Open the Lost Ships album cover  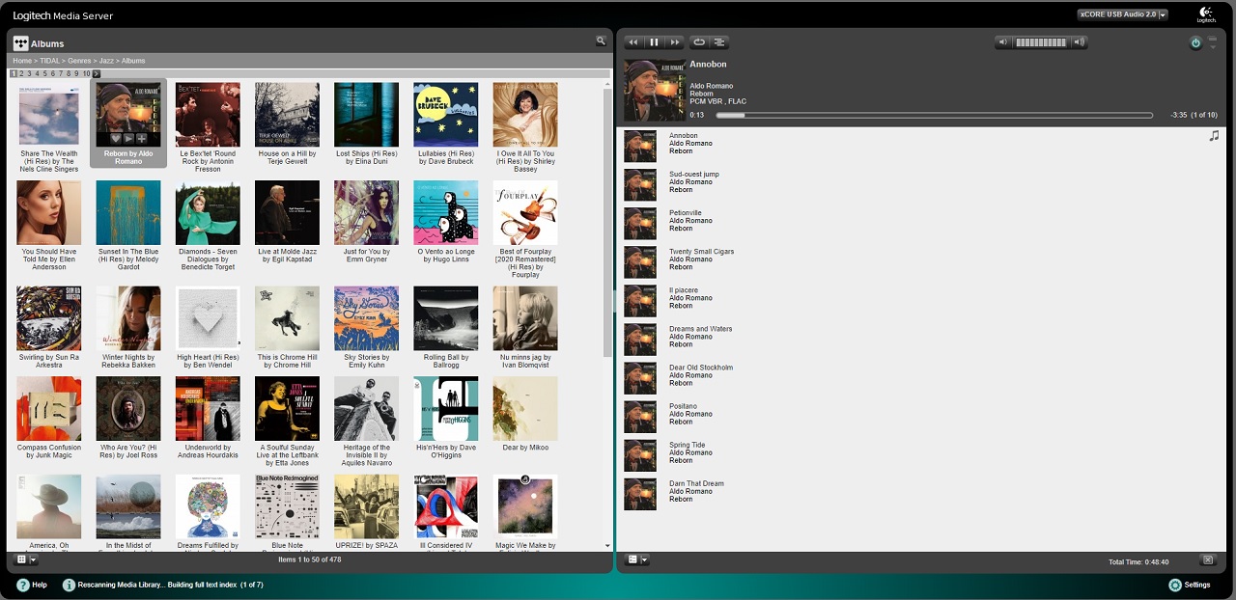click(366, 115)
